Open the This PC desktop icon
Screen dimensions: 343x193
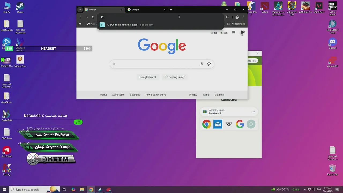7,8
